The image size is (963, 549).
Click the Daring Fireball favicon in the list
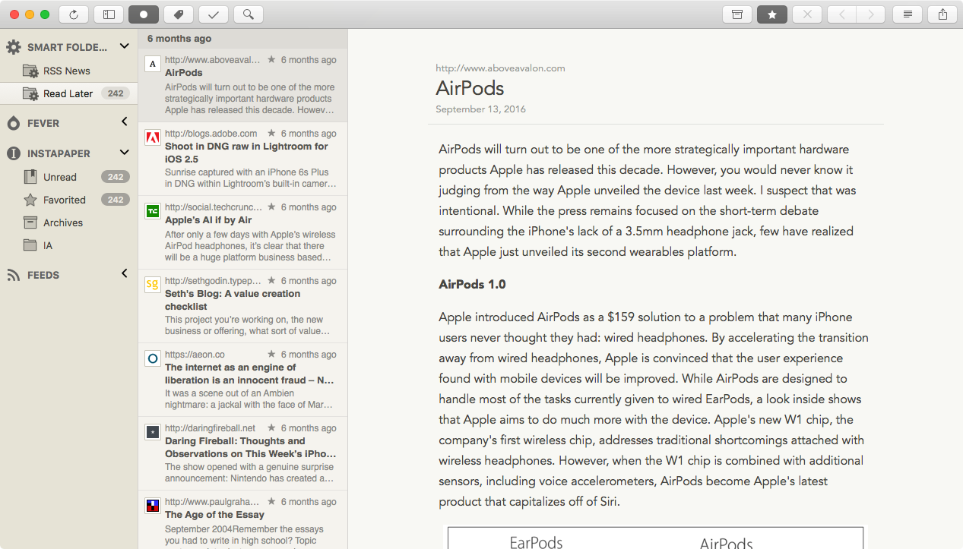click(x=153, y=432)
